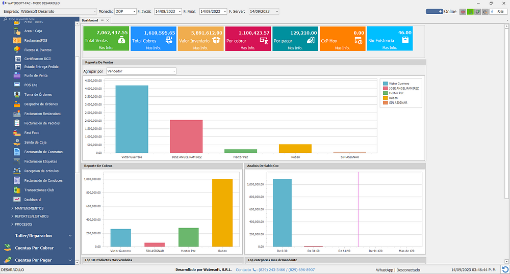Toggle the JOSE ANGEL RAMIREZ legend entry
This screenshot has width=510, height=274.
click(x=403, y=88)
